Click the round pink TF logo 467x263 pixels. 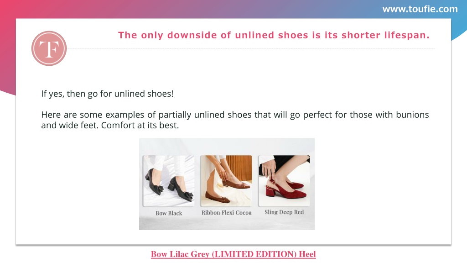(x=49, y=48)
